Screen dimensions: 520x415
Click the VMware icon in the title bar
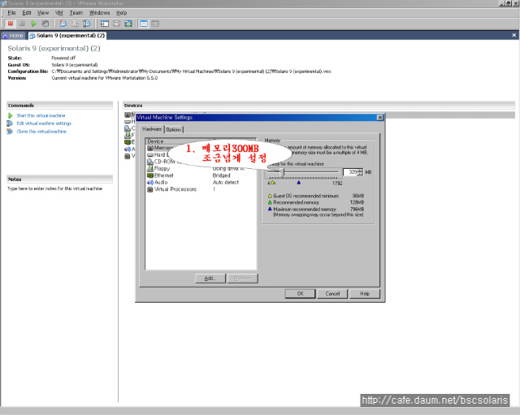pyautogui.click(x=3, y=3)
